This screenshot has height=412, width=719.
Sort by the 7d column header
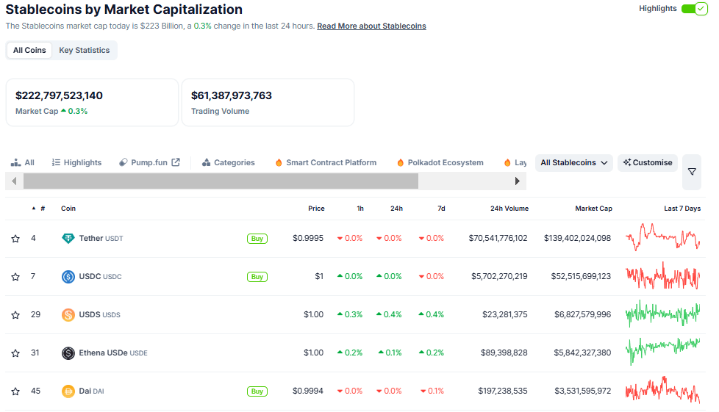(441, 209)
